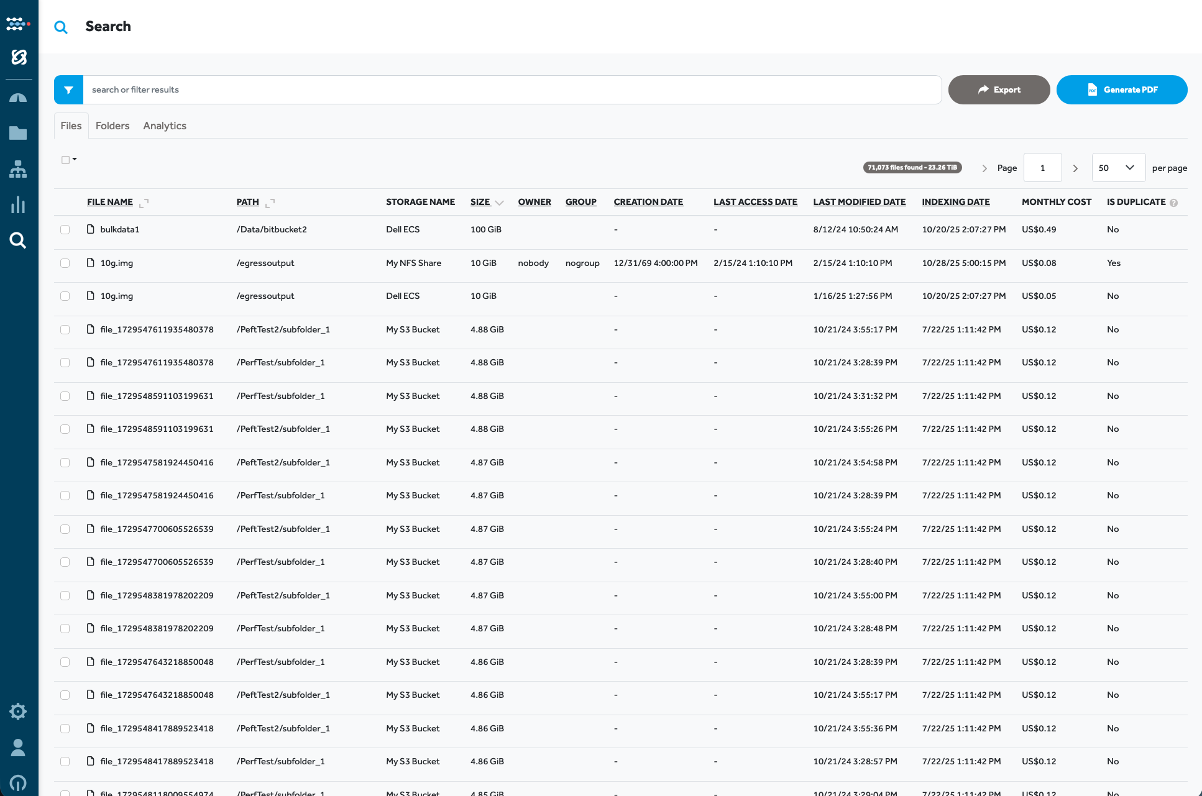The image size is (1202, 796).
Task: Open the bar chart reports icon in sidebar
Action: [x=18, y=205]
